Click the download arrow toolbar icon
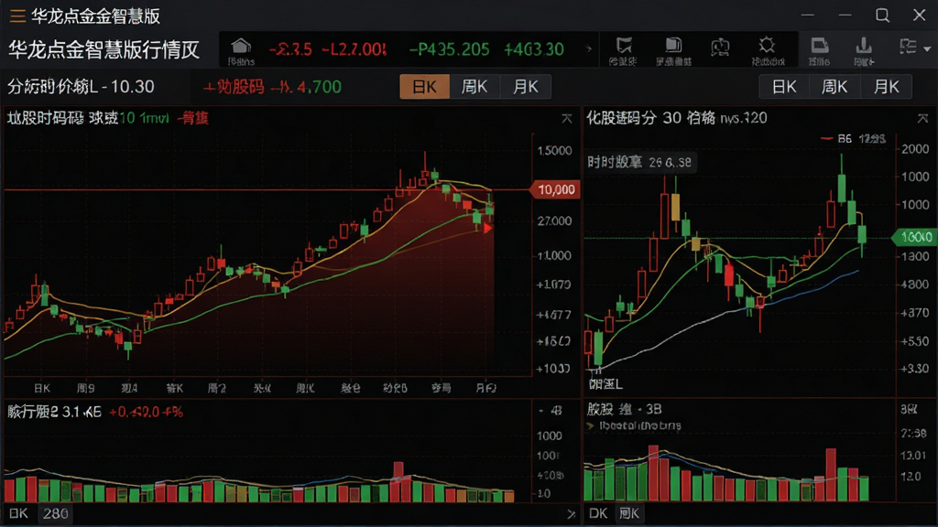The height and width of the screenshot is (527, 938). pos(863,46)
